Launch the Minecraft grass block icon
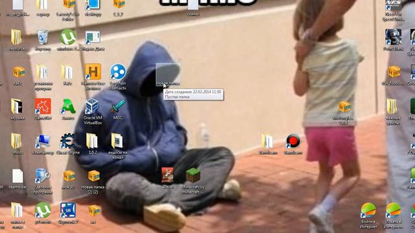Viewport: 415px width, 233px height. [193, 181]
